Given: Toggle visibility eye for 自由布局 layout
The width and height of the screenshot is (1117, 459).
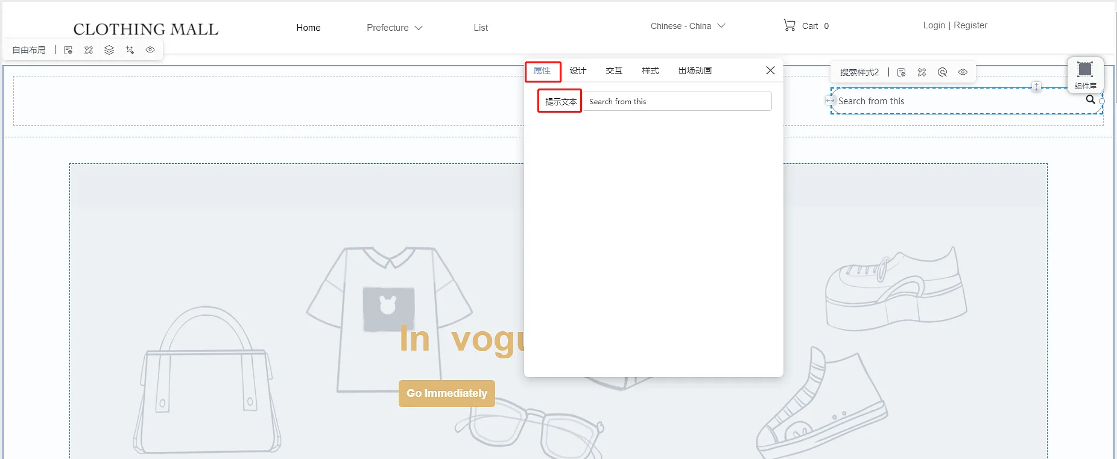Looking at the screenshot, I should click(150, 50).
